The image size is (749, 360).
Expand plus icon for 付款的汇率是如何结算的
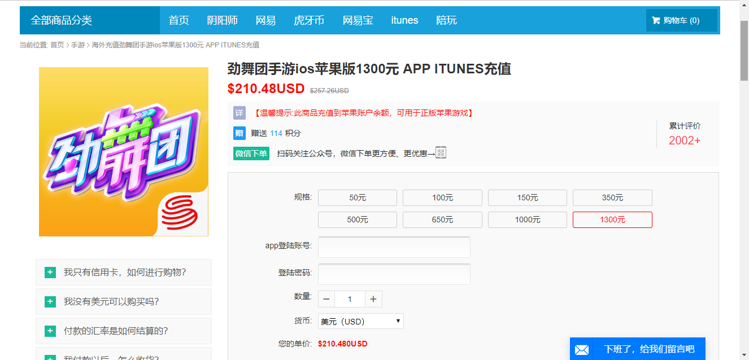(50, 331)
